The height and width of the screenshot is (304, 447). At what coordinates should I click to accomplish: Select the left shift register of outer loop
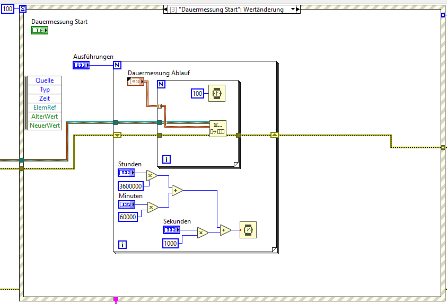(117, 135)
